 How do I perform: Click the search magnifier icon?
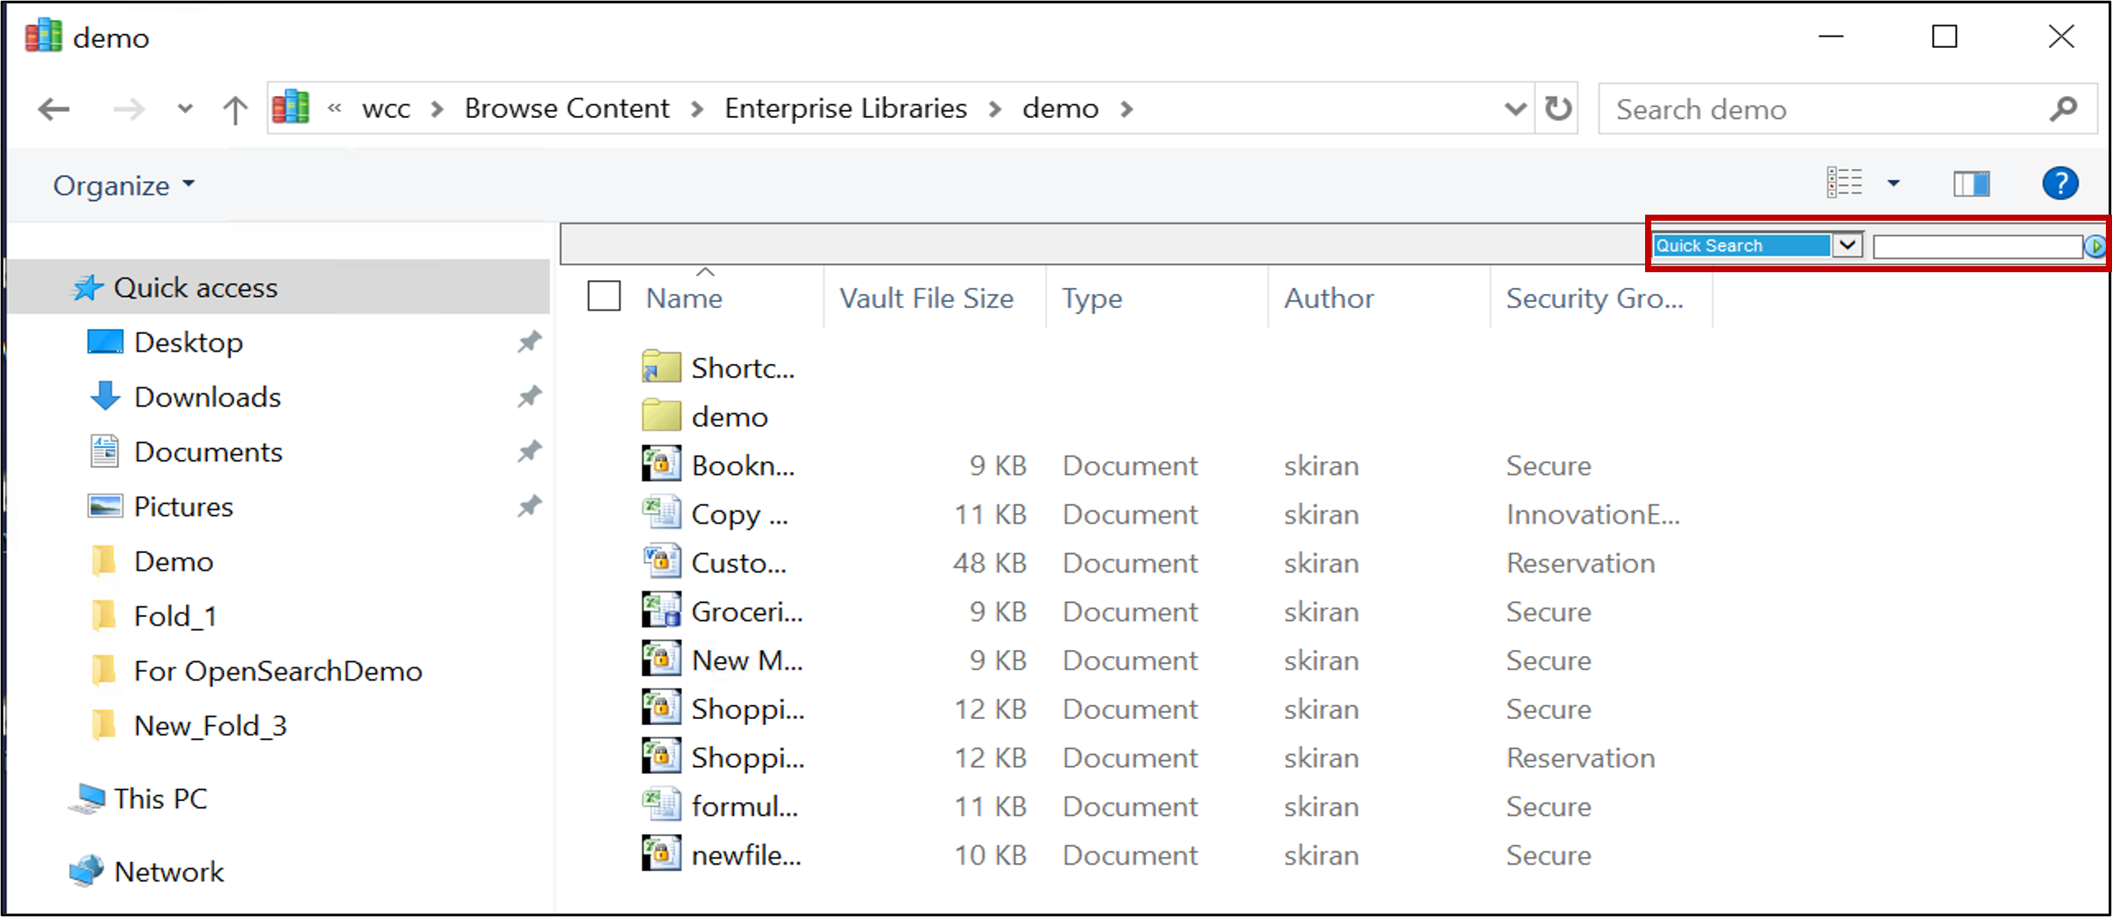pos(2063,110)
